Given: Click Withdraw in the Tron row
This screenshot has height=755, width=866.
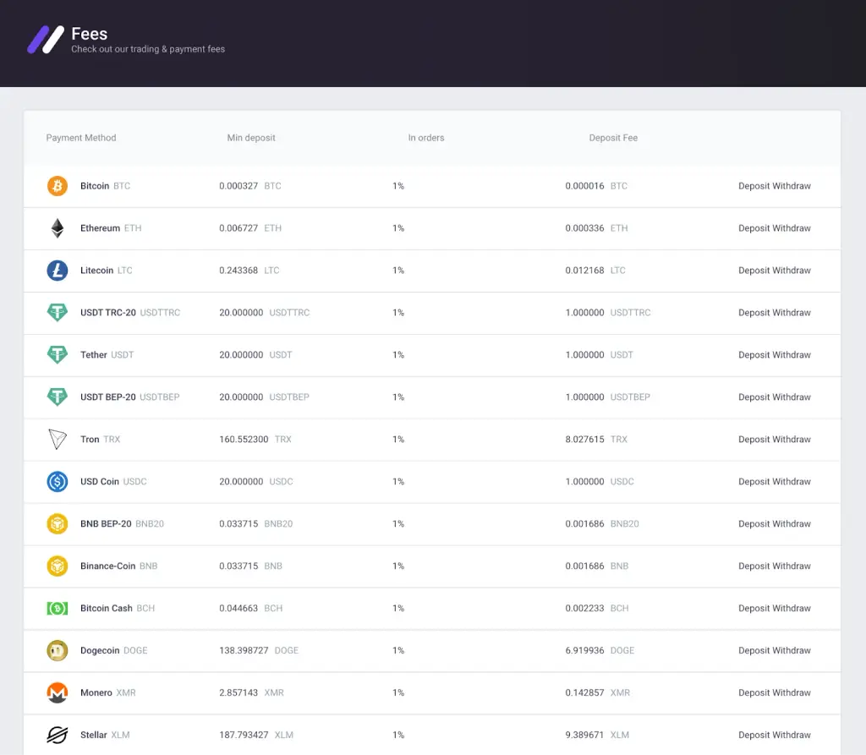Looking at the screenshot, I should (792, 439).
